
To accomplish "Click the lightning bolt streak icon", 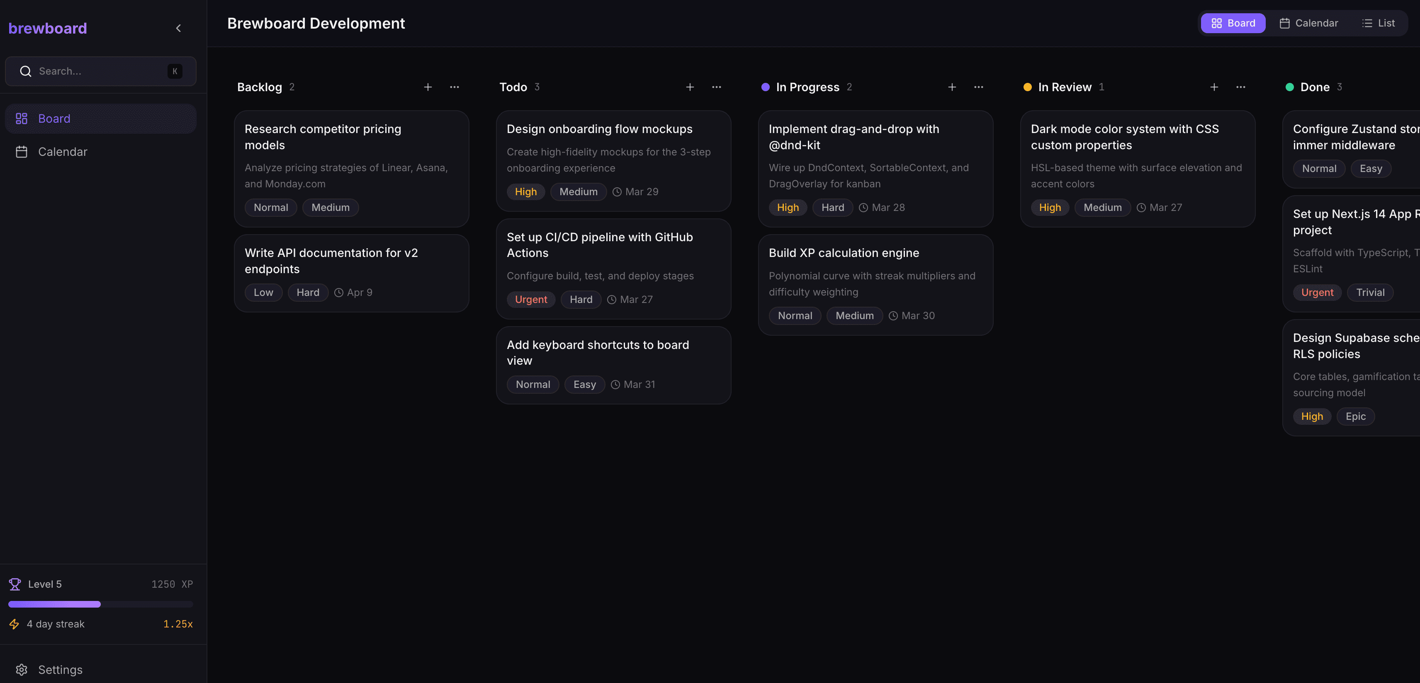I will 15,624.
